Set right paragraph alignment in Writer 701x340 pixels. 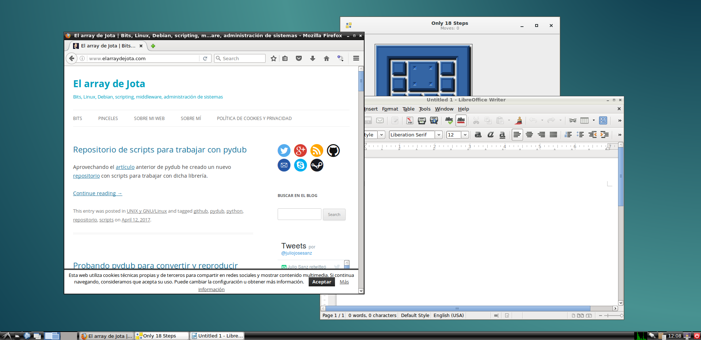pyautogui.click(x=541, y=135)
